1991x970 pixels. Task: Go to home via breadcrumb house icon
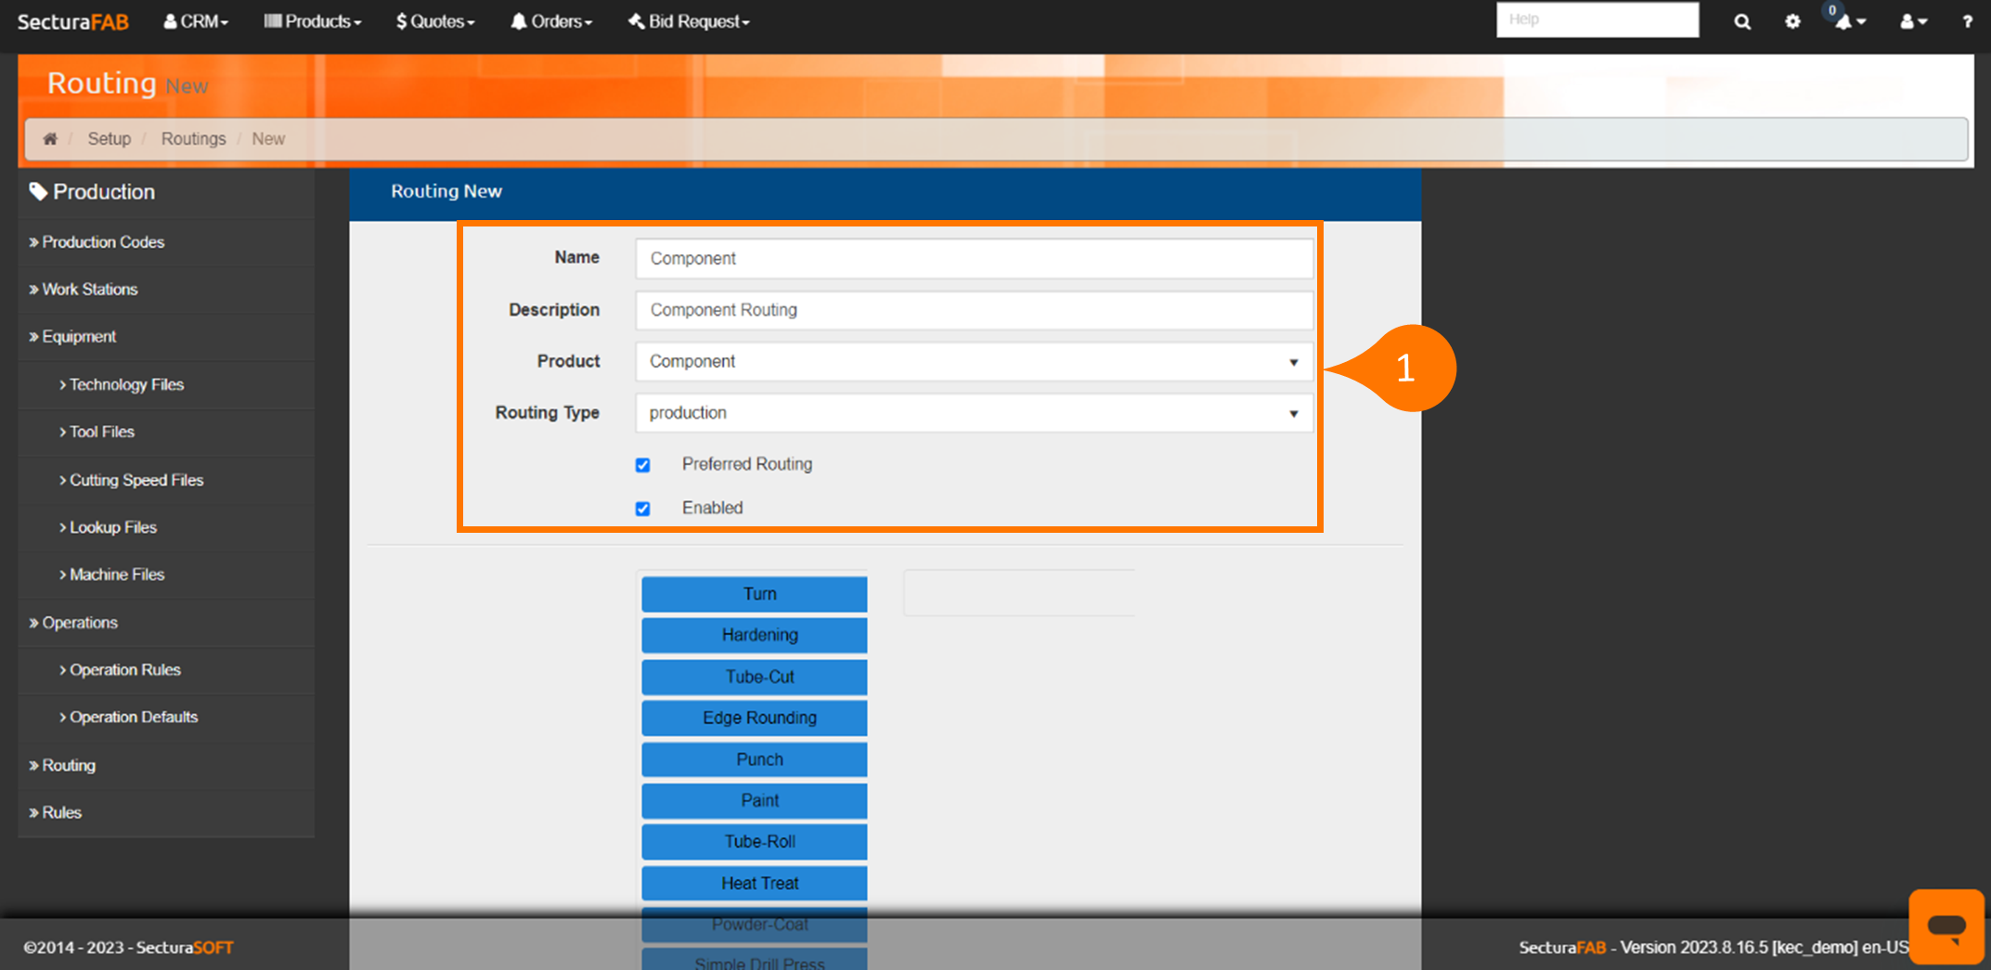tap(50, 138)
